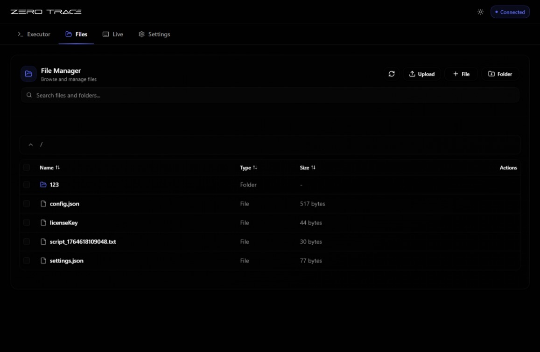
Task: Click the file icon beside settings.json
Action: [43, 261]
